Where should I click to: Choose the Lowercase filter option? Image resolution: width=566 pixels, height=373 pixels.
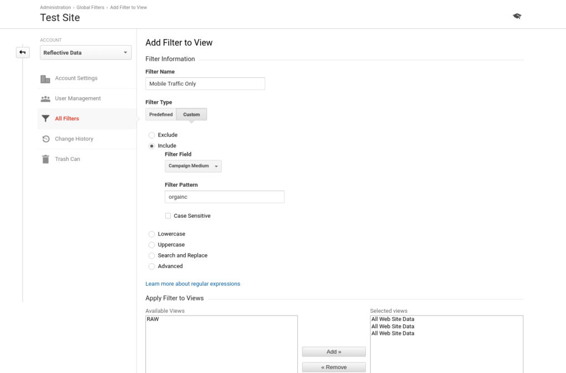click(x=152, y=234)
